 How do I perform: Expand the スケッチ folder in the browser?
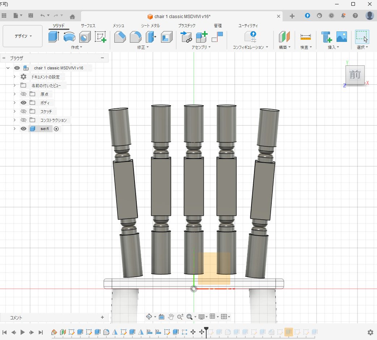click(14, 111)
